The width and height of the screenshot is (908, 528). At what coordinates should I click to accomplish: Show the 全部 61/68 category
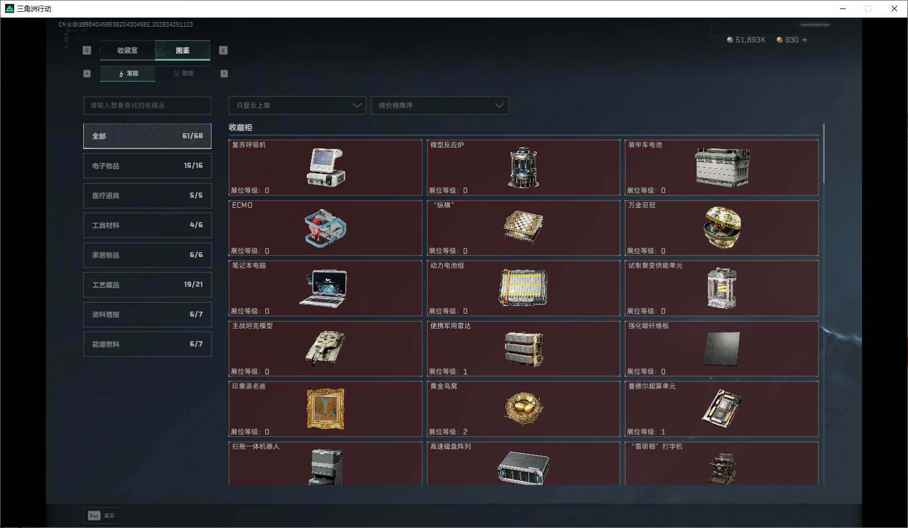(147, 136)
